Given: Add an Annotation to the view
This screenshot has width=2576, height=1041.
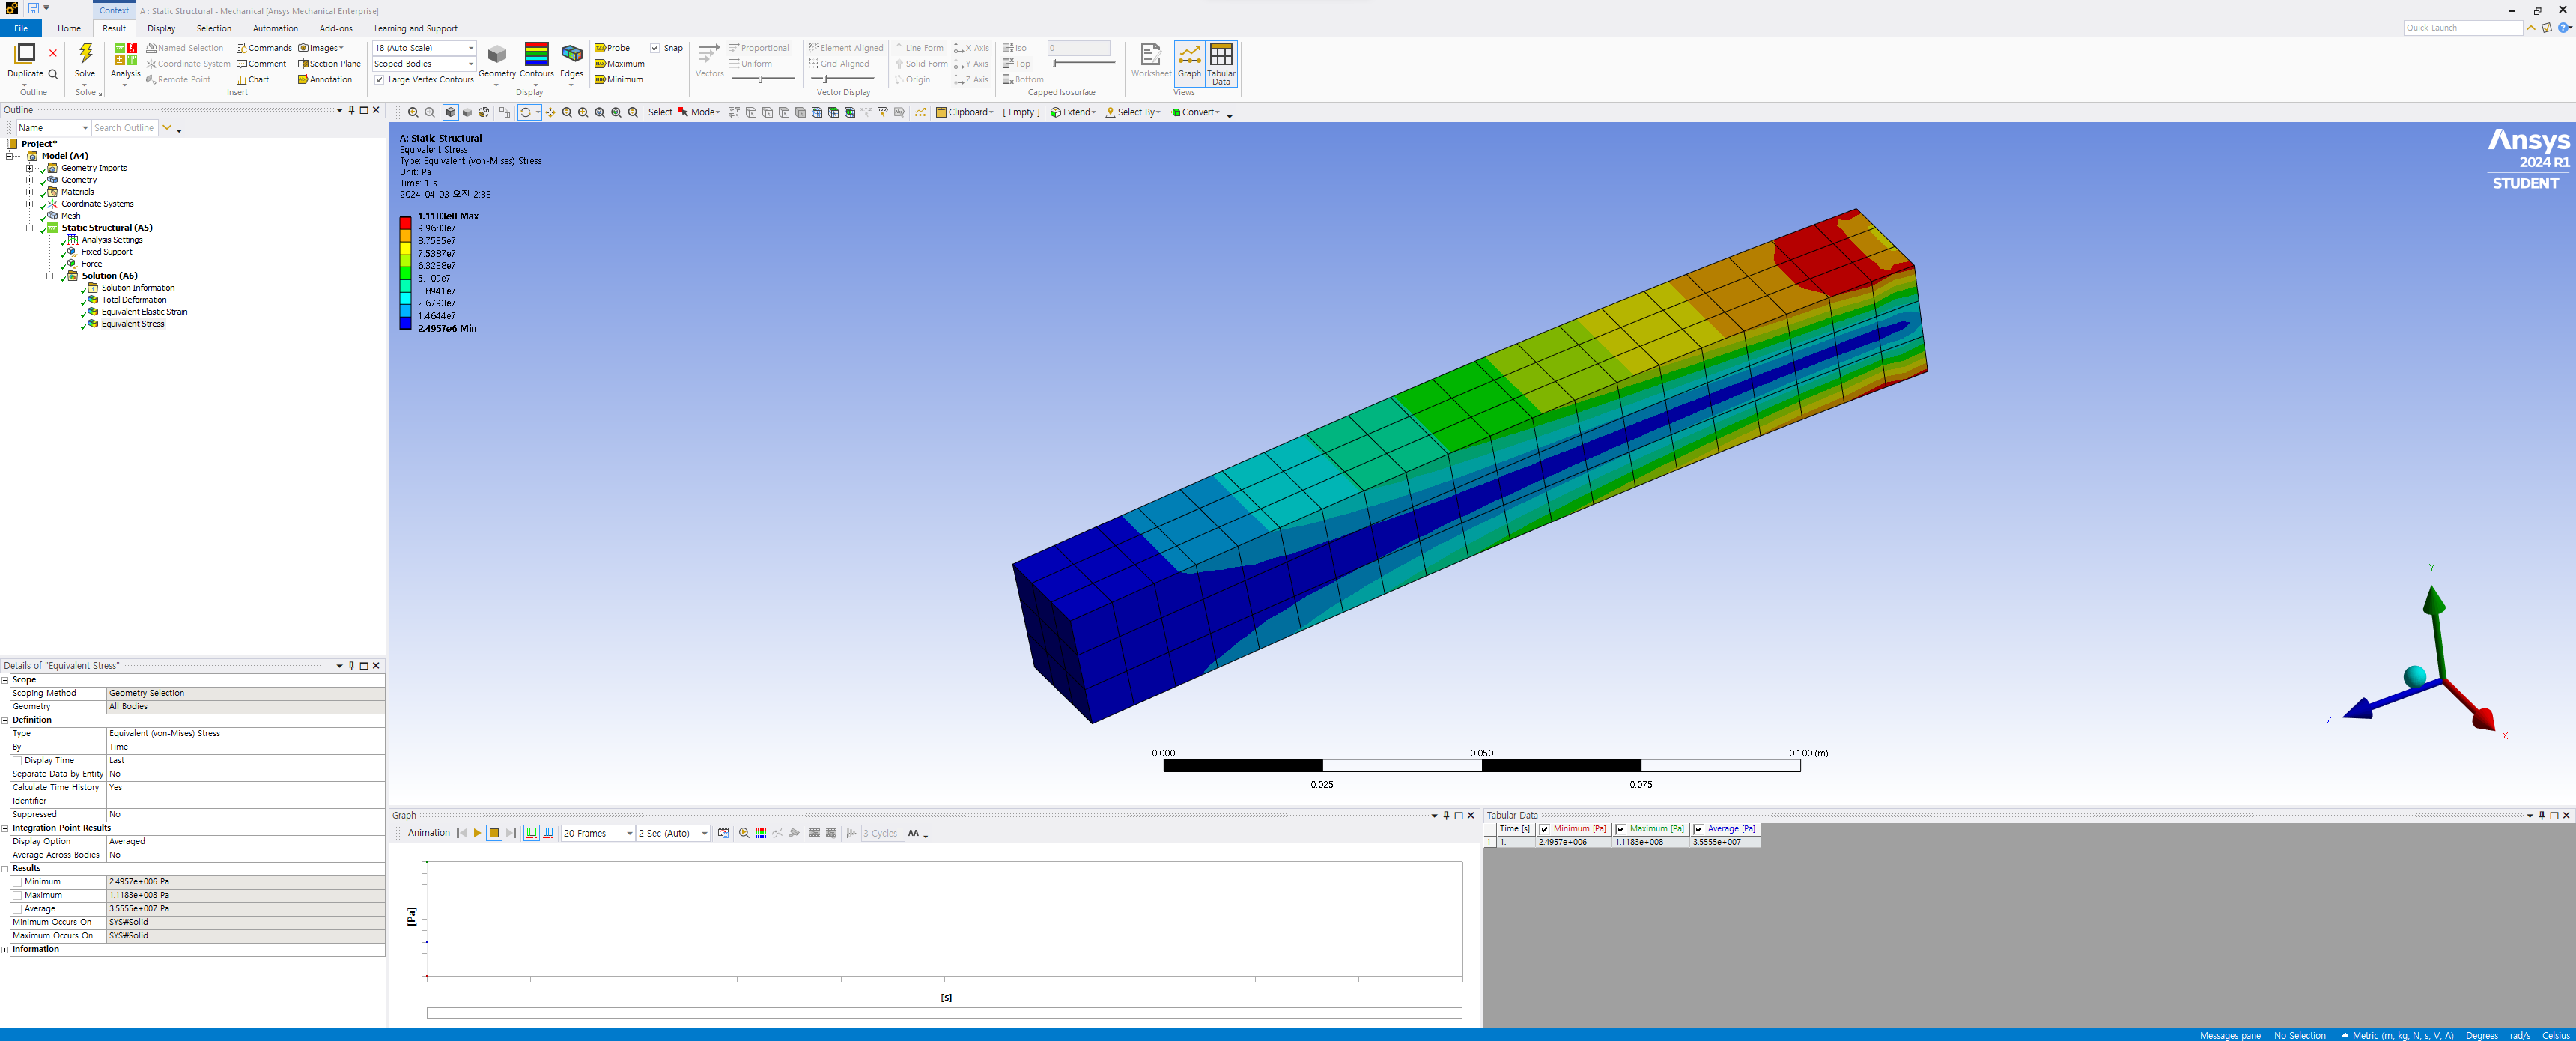Looking at the screenshot, I should click(325, 80).
